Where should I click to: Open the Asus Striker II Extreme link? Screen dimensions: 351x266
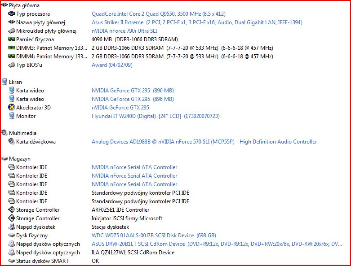point(197,22)
